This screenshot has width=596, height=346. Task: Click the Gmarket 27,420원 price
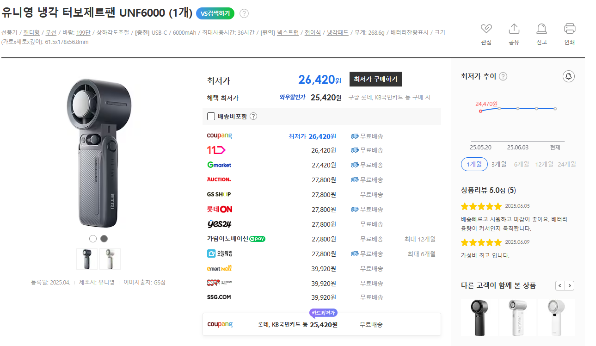[x=324, y=165]
